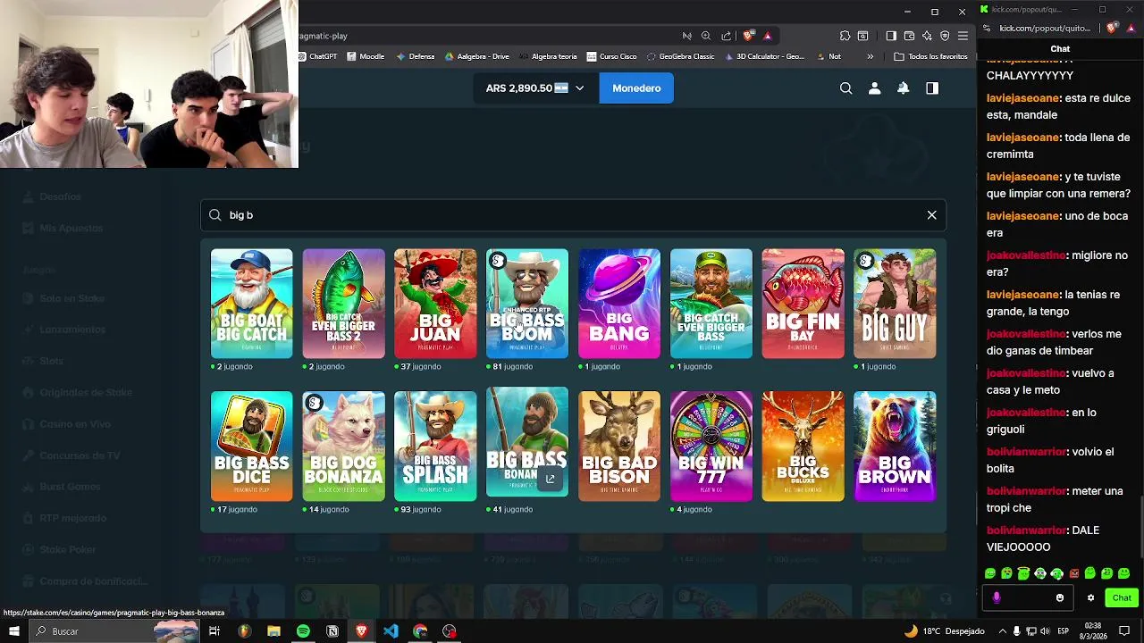1144x643 pixels.
Task: Open the Brave Wallet icon
Action: coord(909,36)
